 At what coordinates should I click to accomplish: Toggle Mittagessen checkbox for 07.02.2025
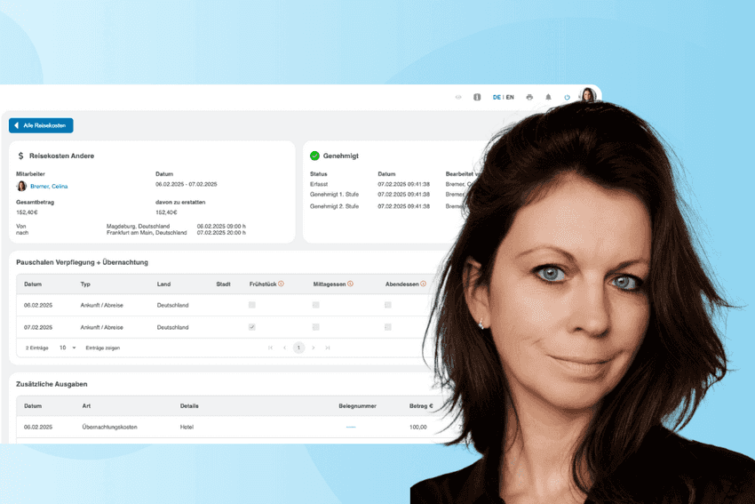[x=316, y=327]
